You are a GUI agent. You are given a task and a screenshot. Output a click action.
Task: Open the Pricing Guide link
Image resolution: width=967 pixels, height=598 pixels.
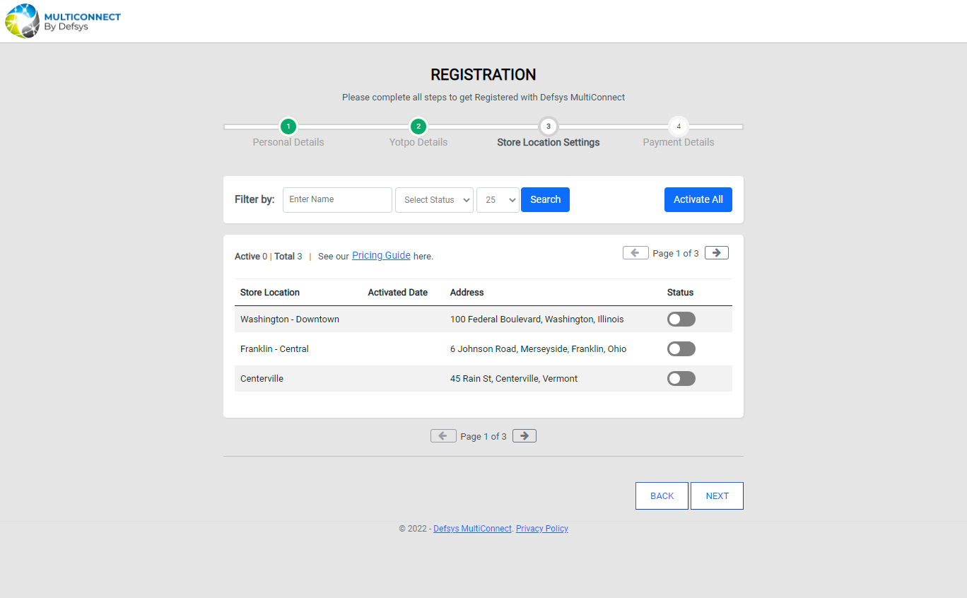[x=381, y=254]
